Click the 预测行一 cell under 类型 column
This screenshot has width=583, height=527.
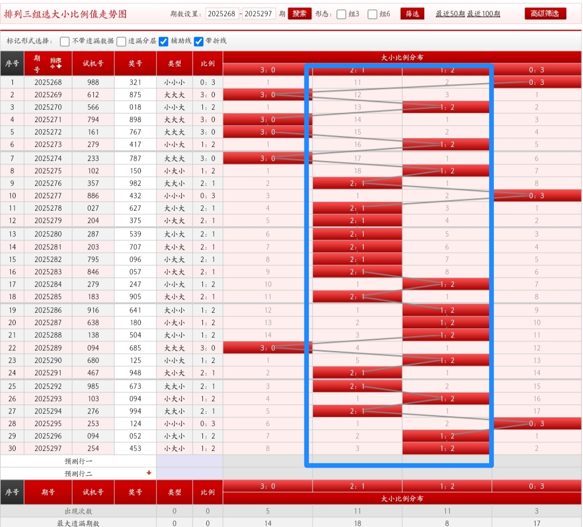pos(174,461)
